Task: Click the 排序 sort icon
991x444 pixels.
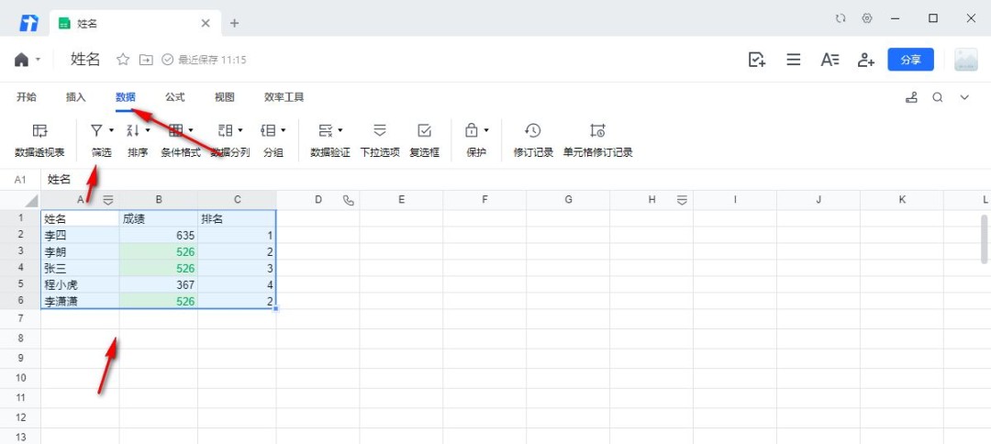Action: [133, 131]
